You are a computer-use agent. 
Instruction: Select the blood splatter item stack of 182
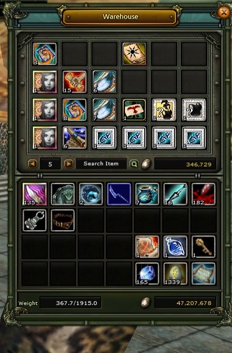click(x=203, y=194)
